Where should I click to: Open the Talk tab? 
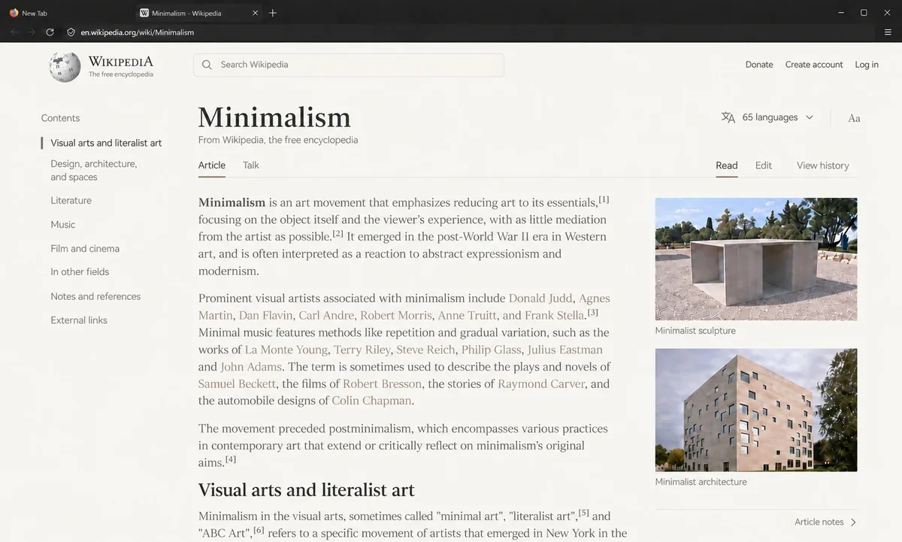[x=251, y=165]
